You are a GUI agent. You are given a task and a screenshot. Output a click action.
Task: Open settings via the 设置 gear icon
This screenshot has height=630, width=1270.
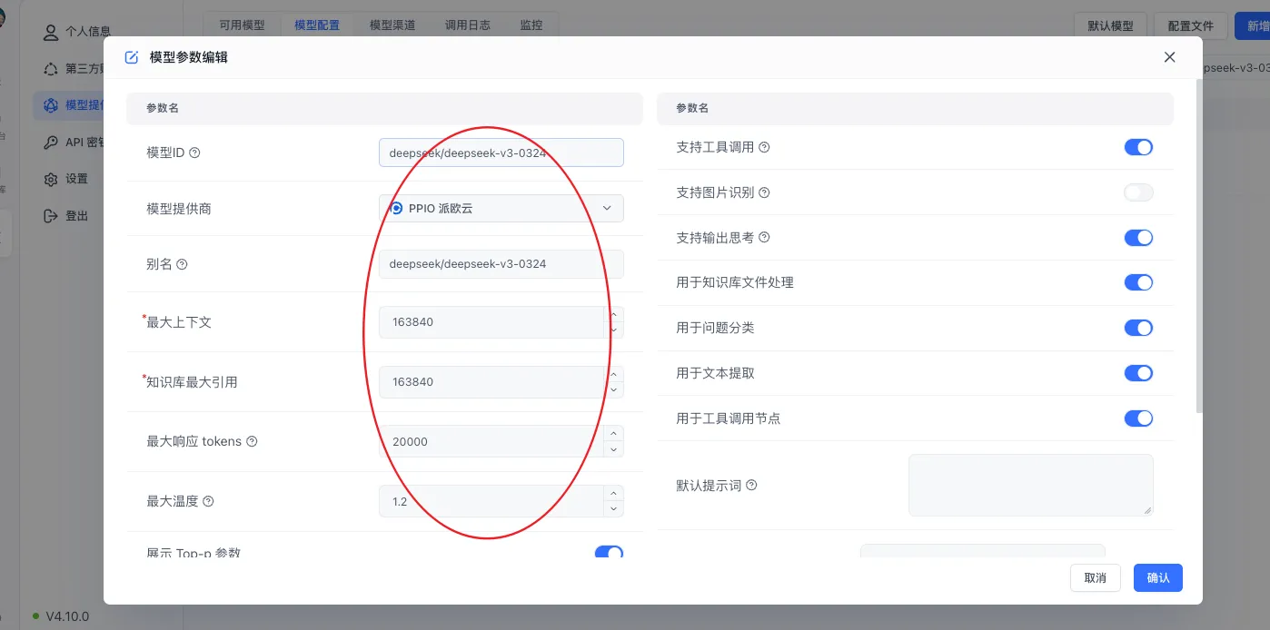coord(51,179)
